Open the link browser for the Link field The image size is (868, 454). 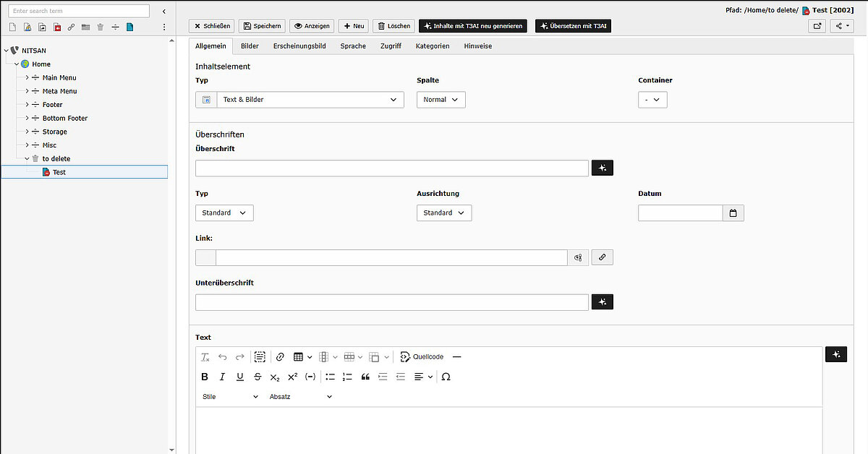click(602, 257)
